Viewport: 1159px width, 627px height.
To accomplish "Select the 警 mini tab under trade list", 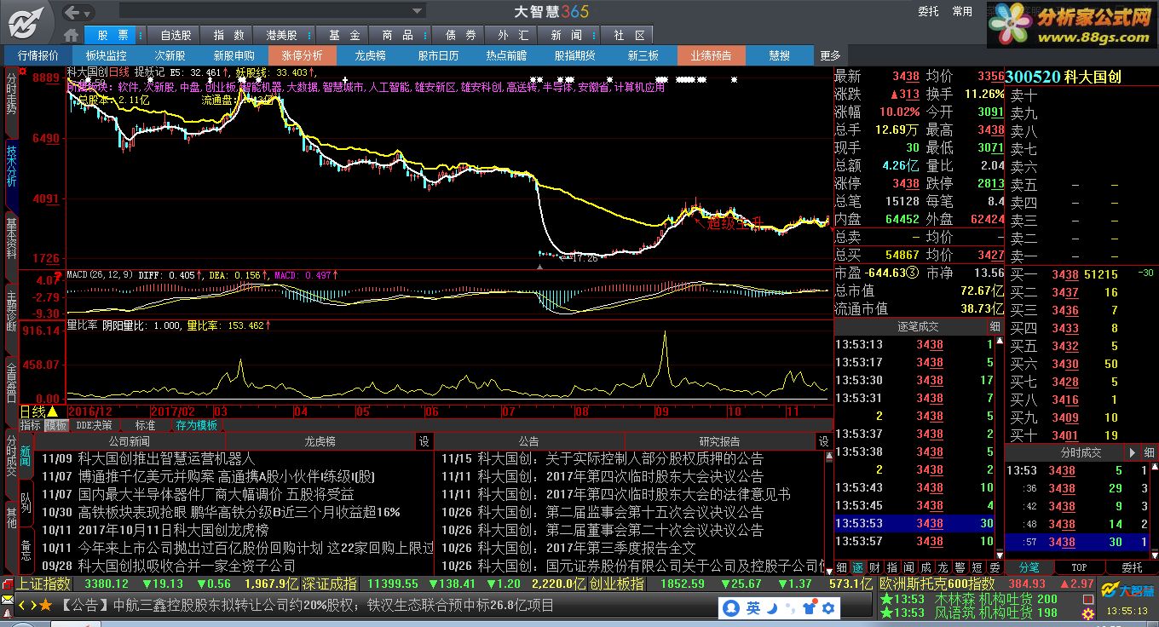I will (960, 567).
